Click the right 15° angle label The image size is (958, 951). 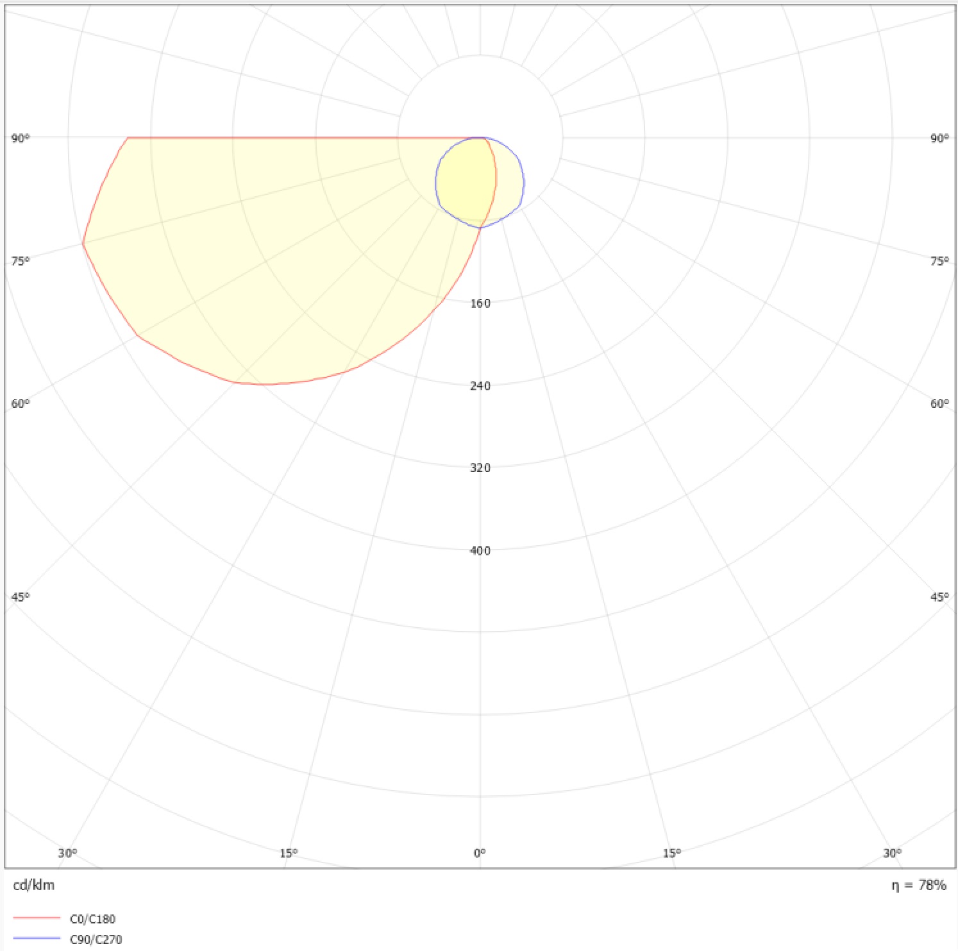(x=671, y=853)
